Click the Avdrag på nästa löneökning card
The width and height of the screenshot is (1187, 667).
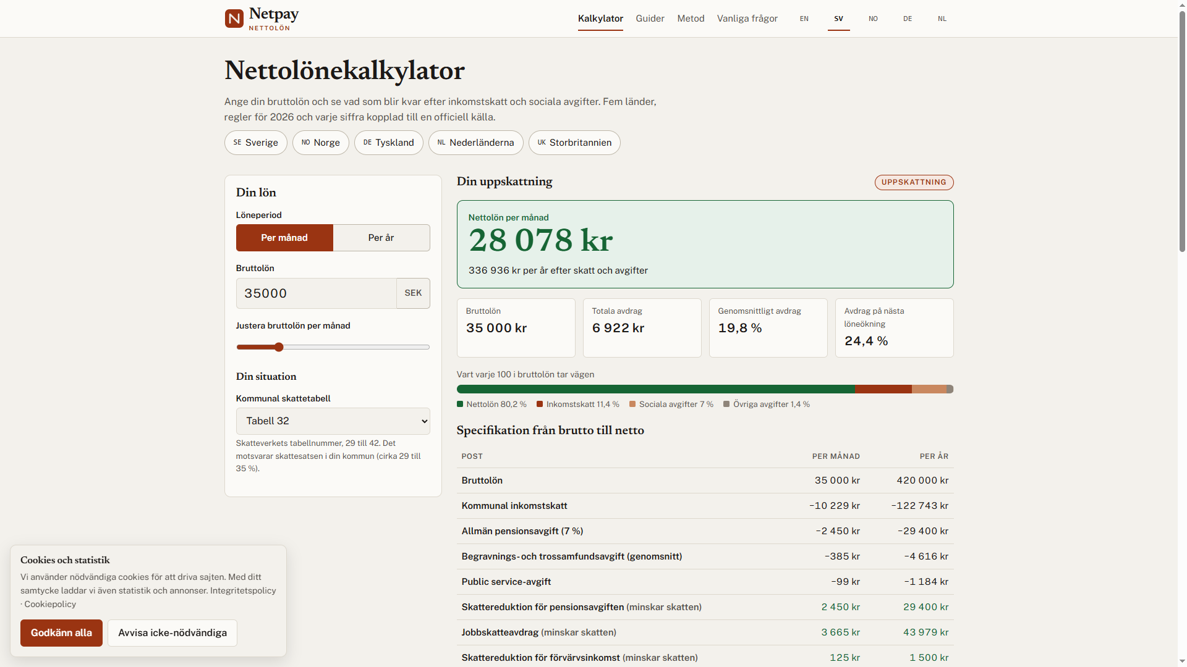click(x=894, y=328)
